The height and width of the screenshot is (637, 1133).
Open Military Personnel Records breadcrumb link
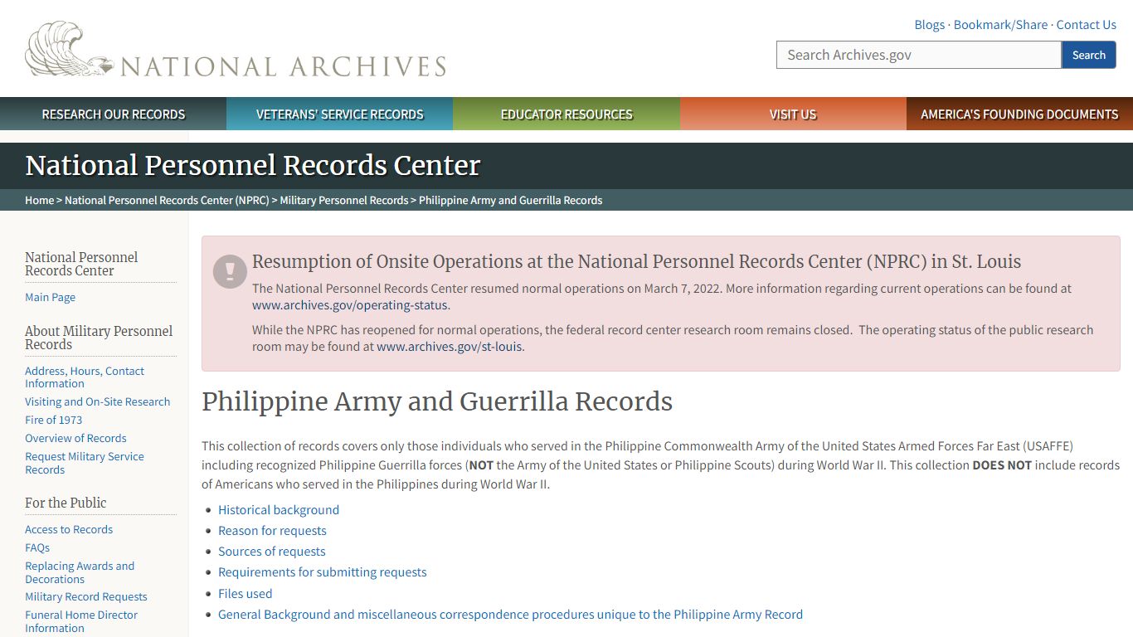[x=344, y=200]
